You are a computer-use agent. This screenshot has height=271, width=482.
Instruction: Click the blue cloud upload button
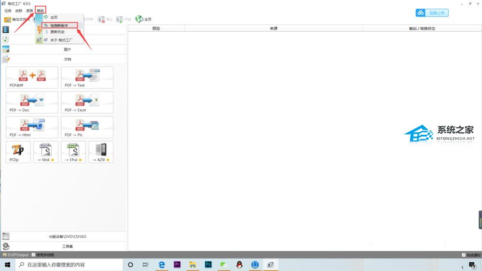pos(432,13)
